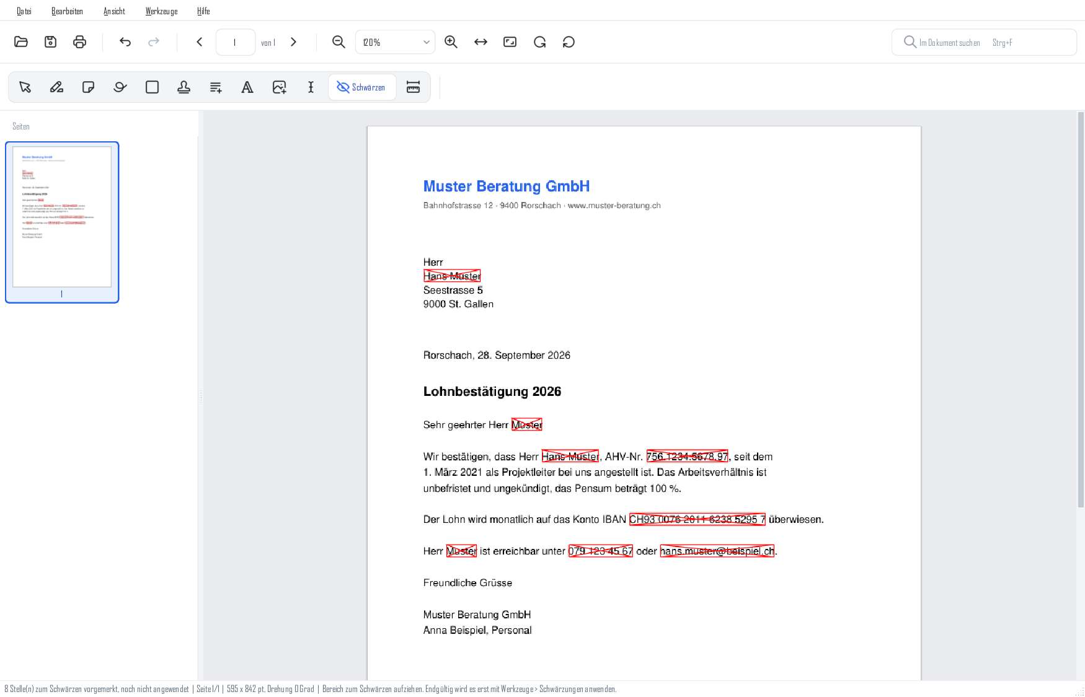
Task: Open the Ansicht menu
Action: click(x=115, y=11)
